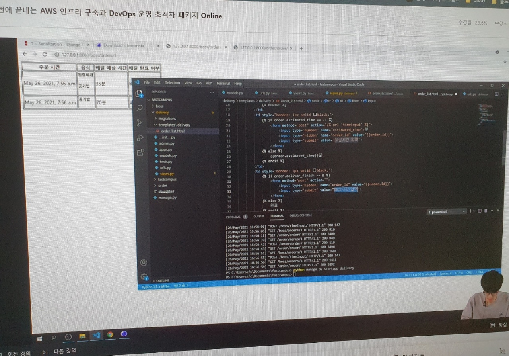
Task: Open the Search view in VS Code activity bar
Action: click(140, 108)
